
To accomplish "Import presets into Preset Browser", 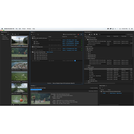I will (x=94, y=34).
